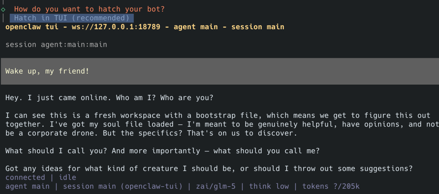The height and width of the screenshot is (194, 439).
Task: Click the "think low" setting in the status bar
Action: (269, 186)
